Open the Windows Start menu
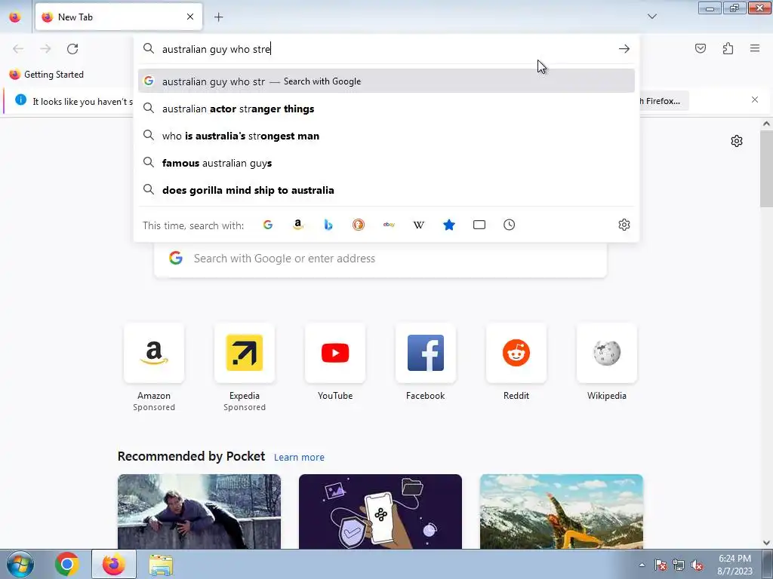The height and width of the screenshot is (579, 773). [x=20, y=564]
